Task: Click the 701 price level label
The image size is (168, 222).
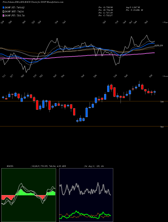Action: [162, 127]
